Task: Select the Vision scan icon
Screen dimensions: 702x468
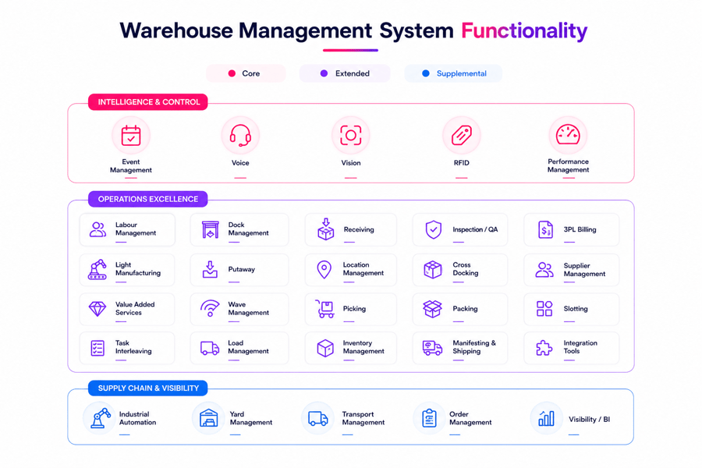Action: click(x=350, y=134)
